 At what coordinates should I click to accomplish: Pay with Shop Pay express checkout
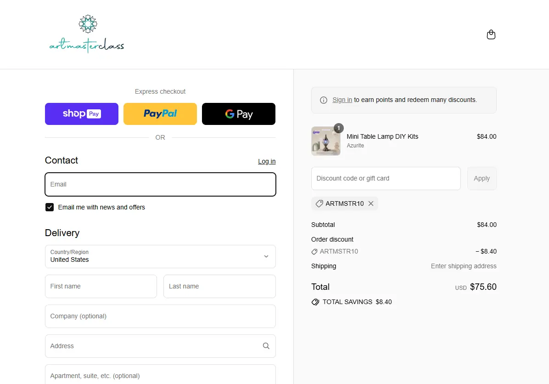[x=82, y=114]
